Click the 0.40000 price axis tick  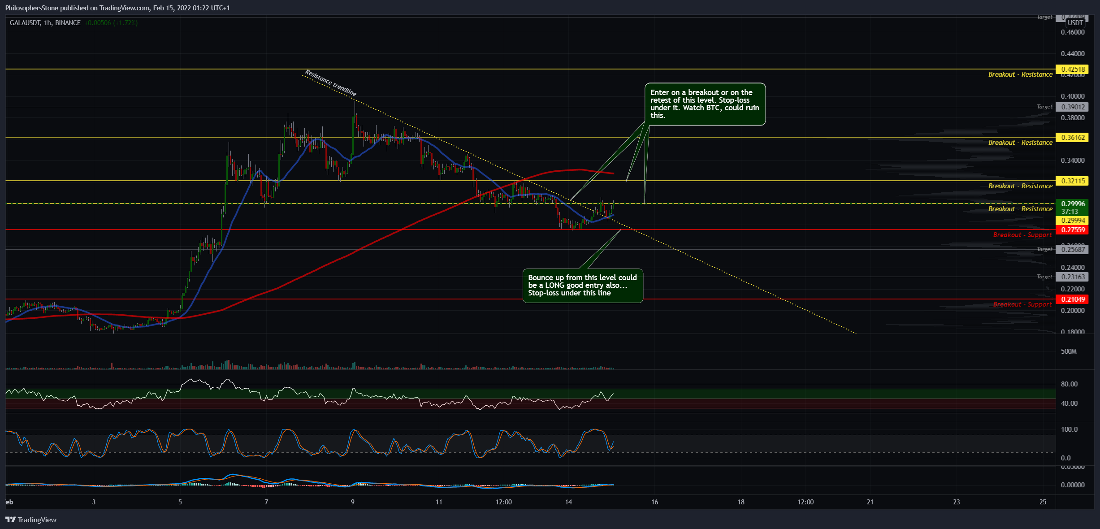(1073, 96)
